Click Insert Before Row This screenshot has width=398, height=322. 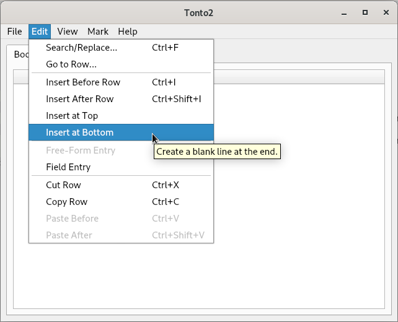point(83,82)
